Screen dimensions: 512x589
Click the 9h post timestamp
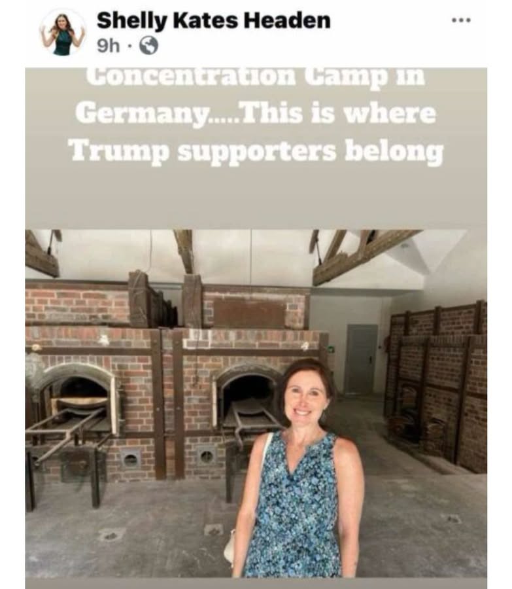[x=108, y=46]
